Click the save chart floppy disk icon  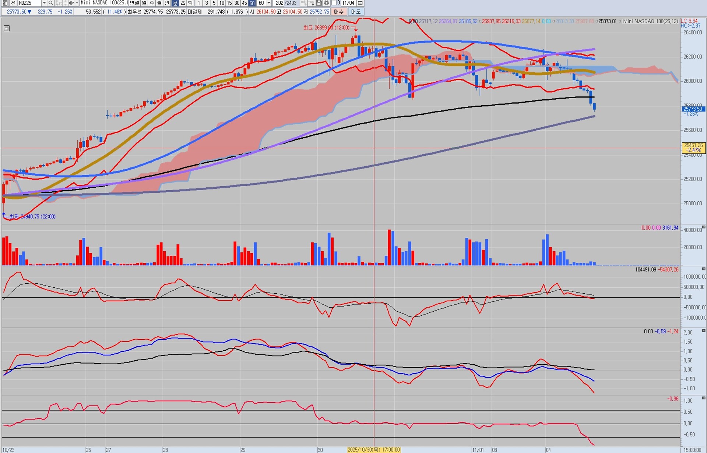click(319, 3)
